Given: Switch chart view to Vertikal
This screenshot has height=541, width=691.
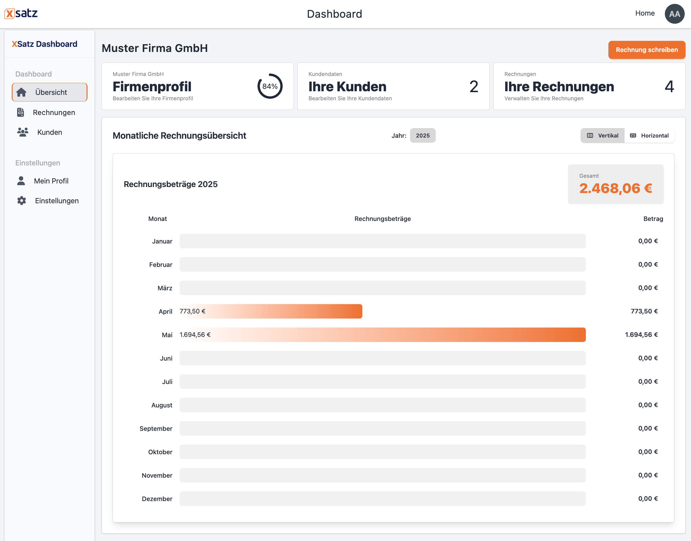Looking at the screenshot, I should click(x=602, y=136).
